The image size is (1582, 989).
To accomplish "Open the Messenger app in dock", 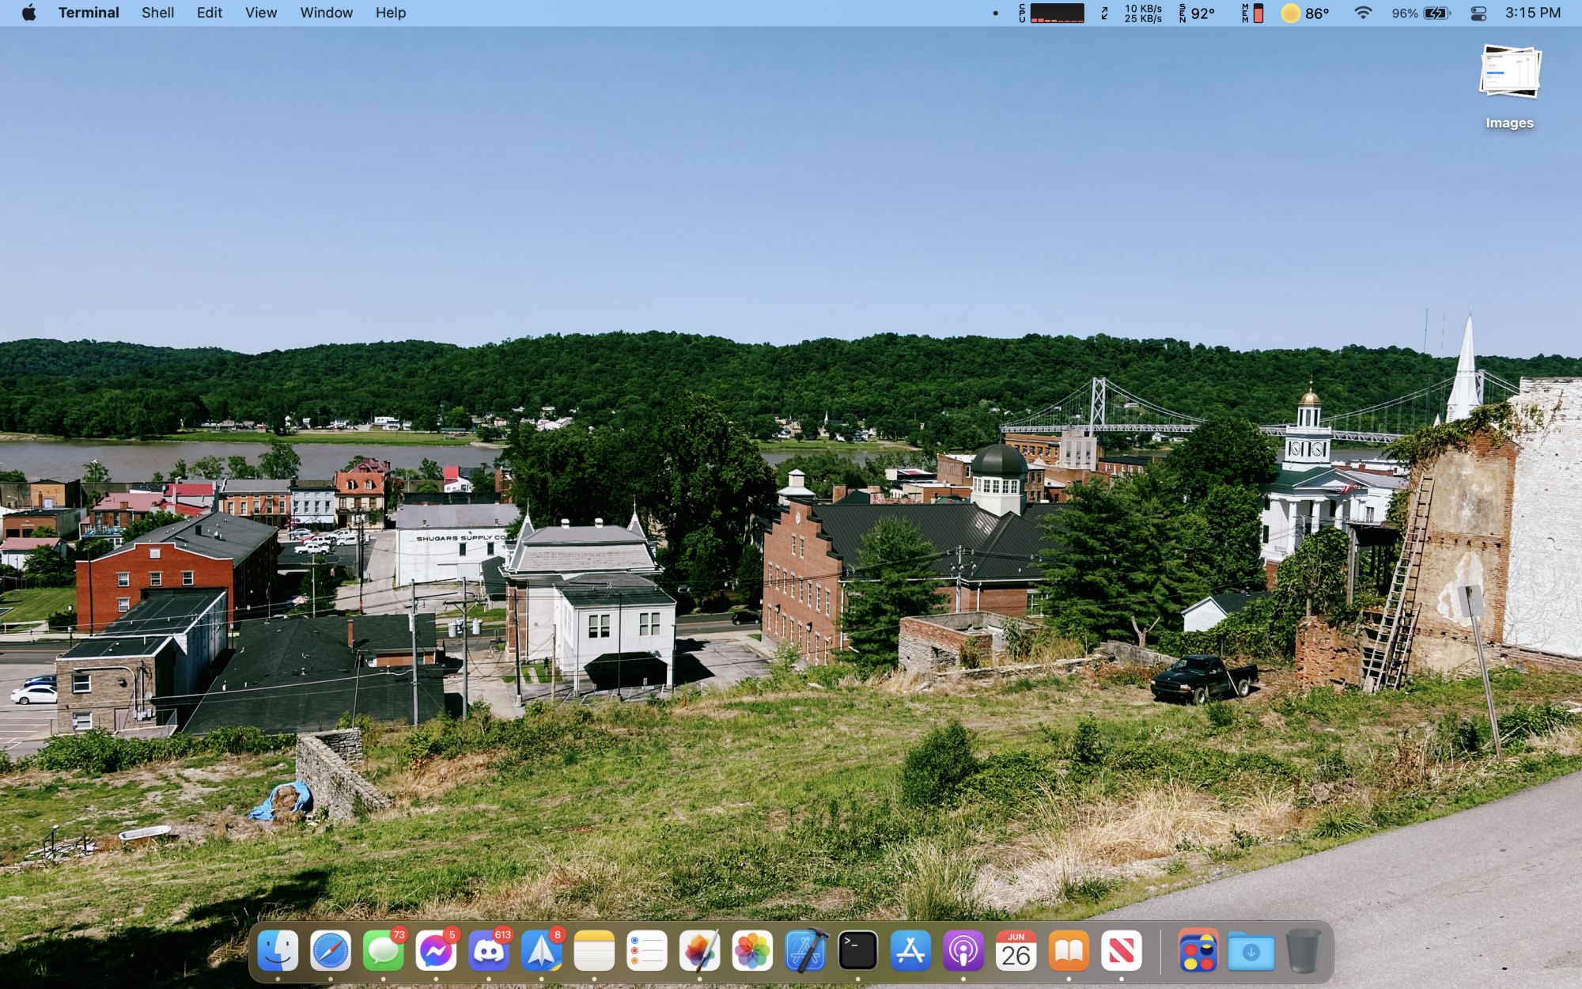I will click(436, 950).
